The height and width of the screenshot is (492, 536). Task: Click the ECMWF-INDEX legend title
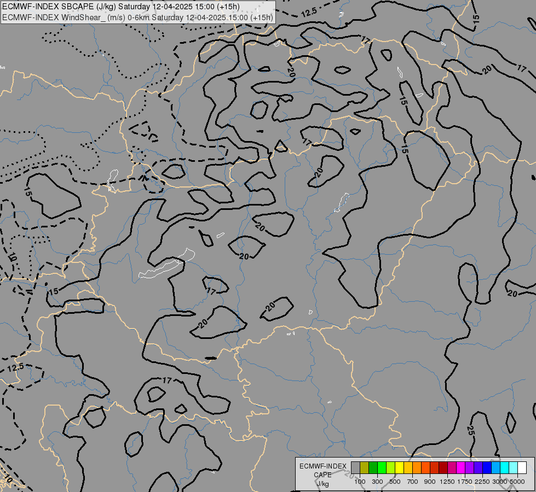click(x=322, y=466)
